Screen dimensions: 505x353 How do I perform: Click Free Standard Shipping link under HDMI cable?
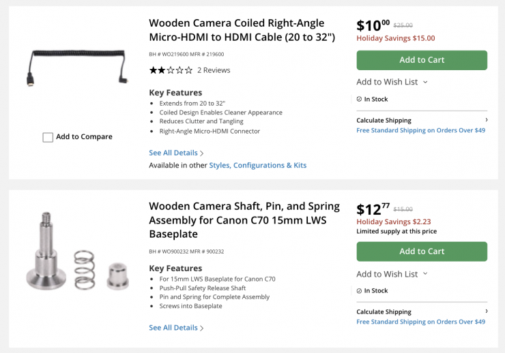pos(420,130)
